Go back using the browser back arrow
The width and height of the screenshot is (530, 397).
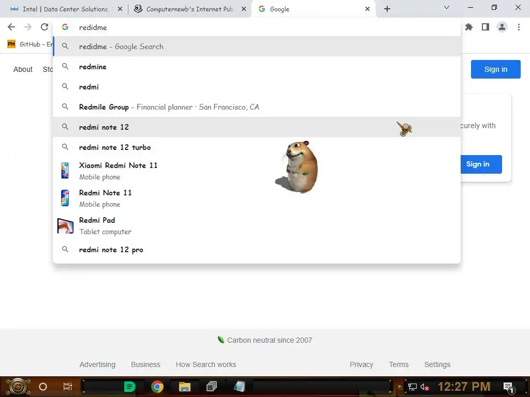click(x=11, y=27)
